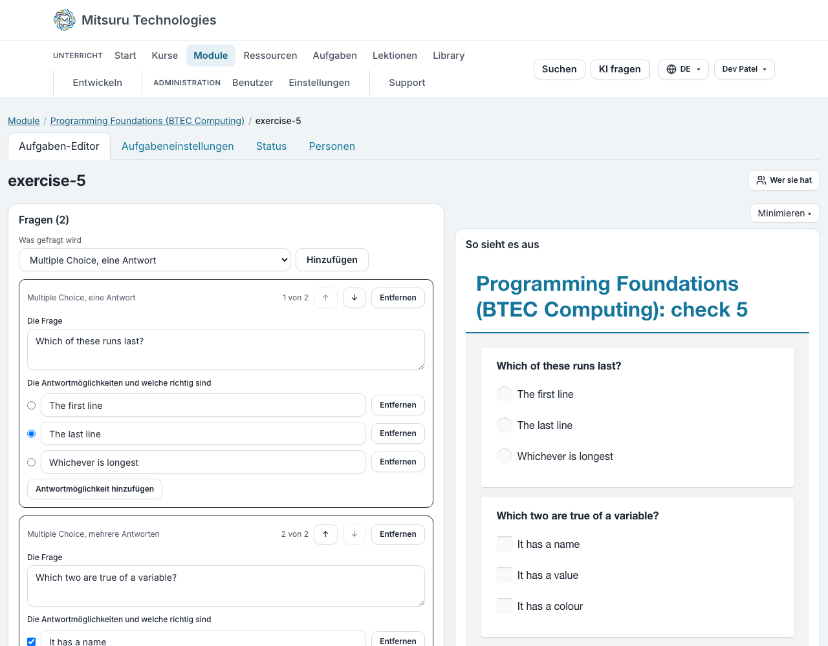Viewport: 828px width, 646px height.
Task: Click disabled down arrow on question 2
Action: 354,534
